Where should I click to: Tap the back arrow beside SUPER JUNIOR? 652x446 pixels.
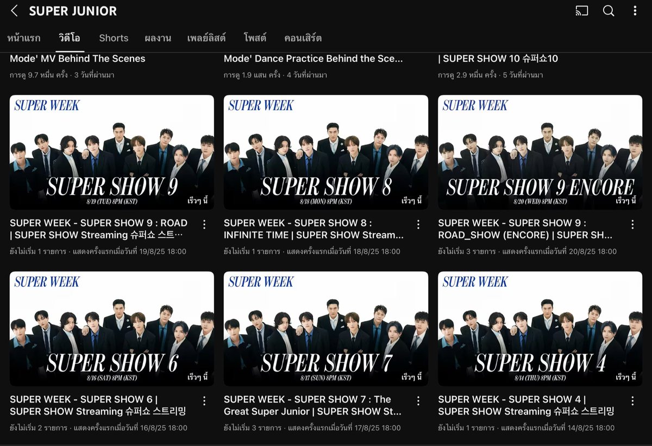pos(14,11)
